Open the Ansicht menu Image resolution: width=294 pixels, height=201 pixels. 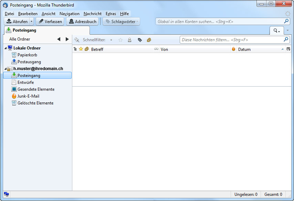49,14
